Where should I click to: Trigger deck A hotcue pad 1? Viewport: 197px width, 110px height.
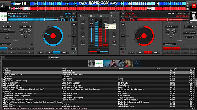pyautogui.click(x=3, y=48)
